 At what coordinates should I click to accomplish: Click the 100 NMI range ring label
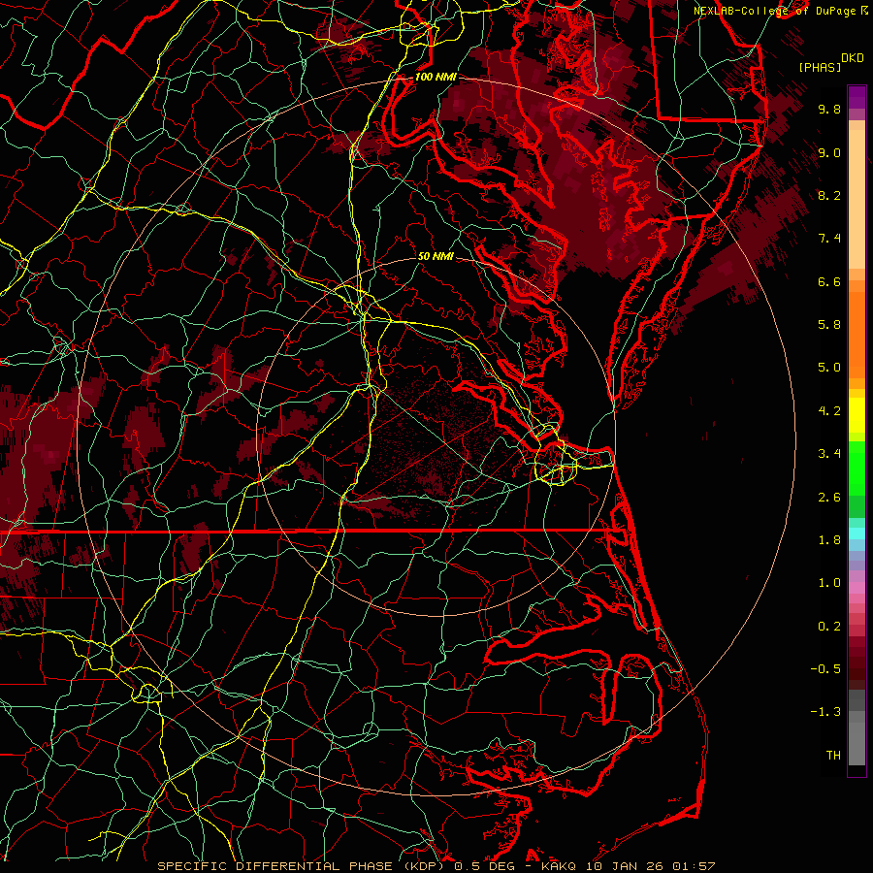[436, 77]
